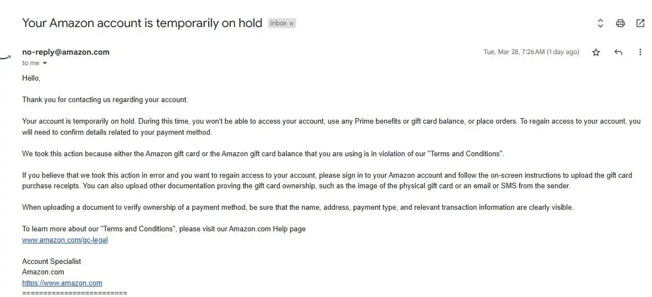Click the "Account Specialist" signature line
The width and height of the screenshot is (652, 297).
pos(51,262)
